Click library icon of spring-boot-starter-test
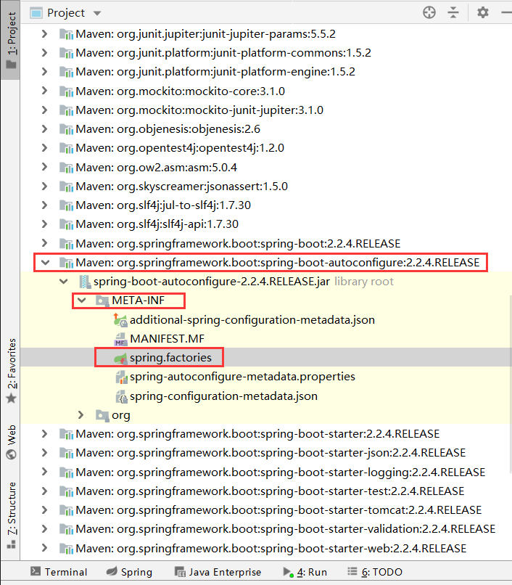 [67, 491]
